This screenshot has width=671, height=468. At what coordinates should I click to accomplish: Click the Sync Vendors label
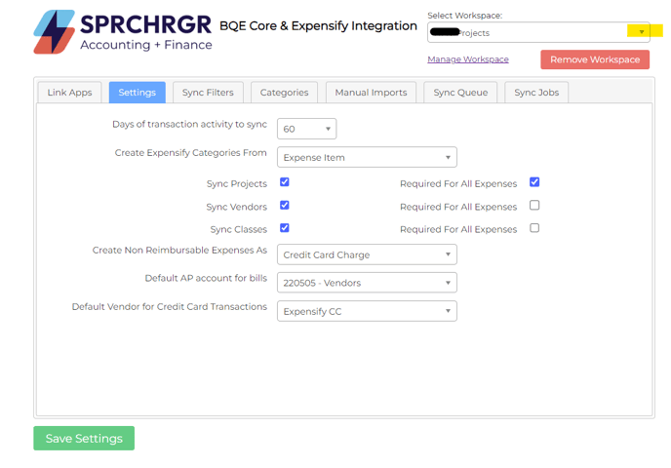[x=237, y=207]
